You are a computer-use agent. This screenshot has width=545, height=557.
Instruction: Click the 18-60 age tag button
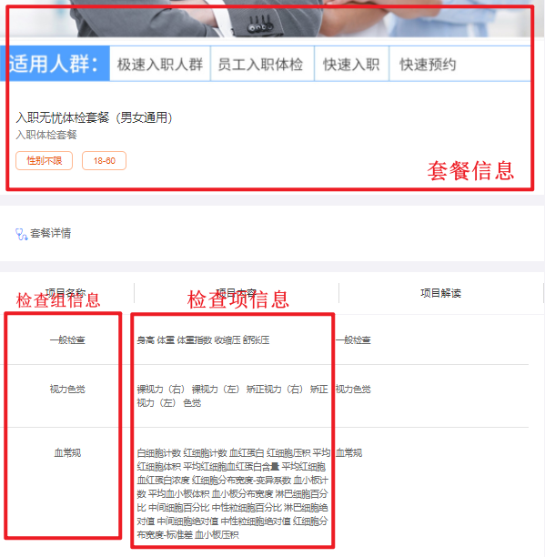coord(104,160)
